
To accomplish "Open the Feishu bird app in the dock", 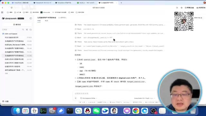I will 105,111.
